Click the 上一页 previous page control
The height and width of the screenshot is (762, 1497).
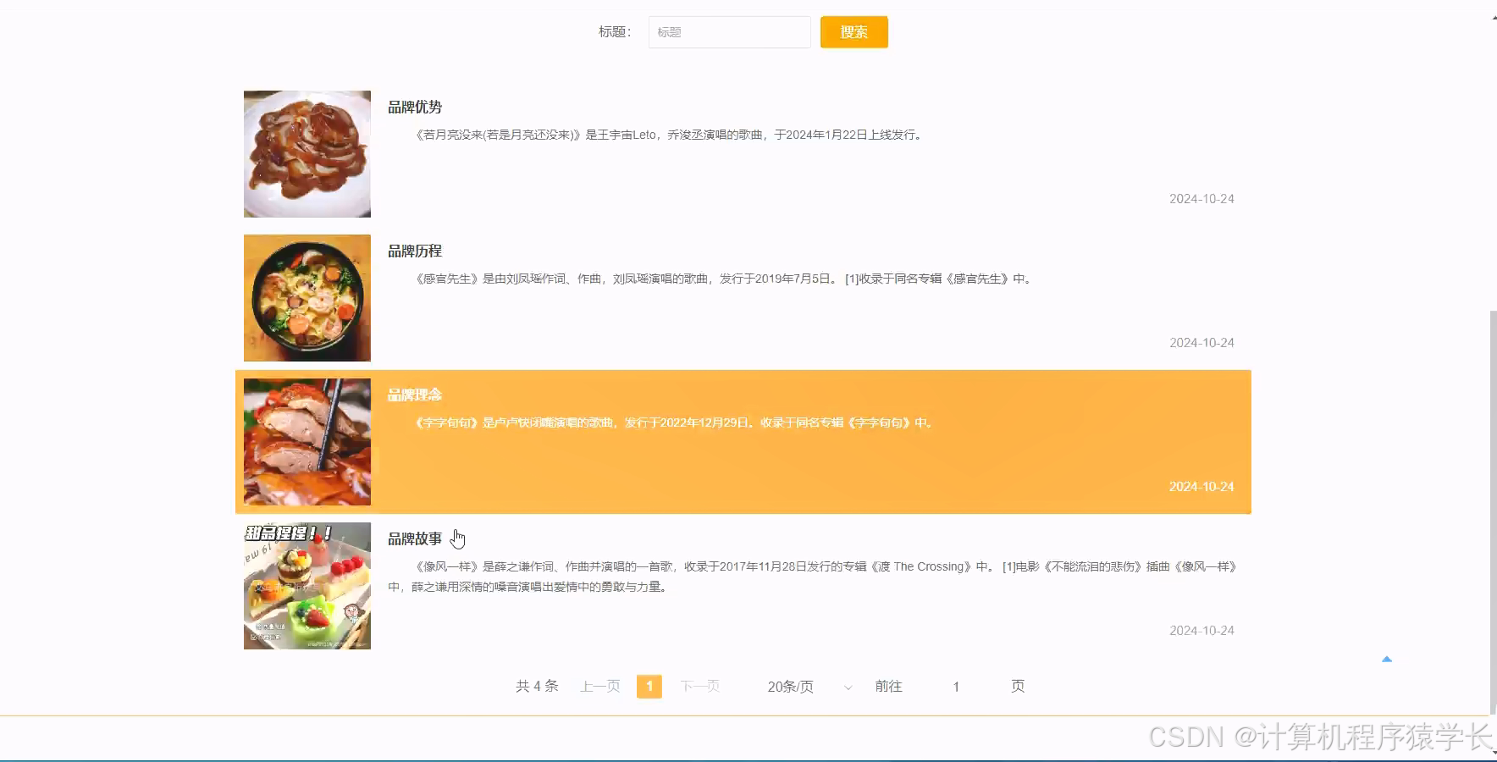(599, 686)
